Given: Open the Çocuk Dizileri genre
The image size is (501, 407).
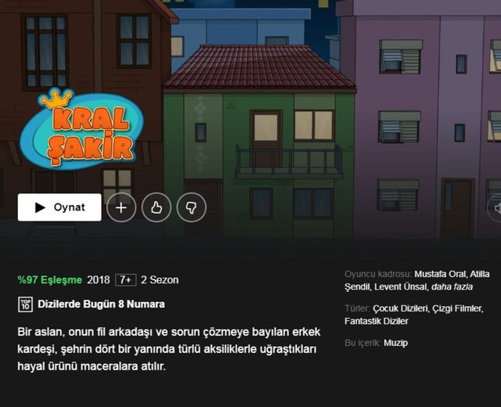Looking at the screenshot, I should tap(400, 308).
